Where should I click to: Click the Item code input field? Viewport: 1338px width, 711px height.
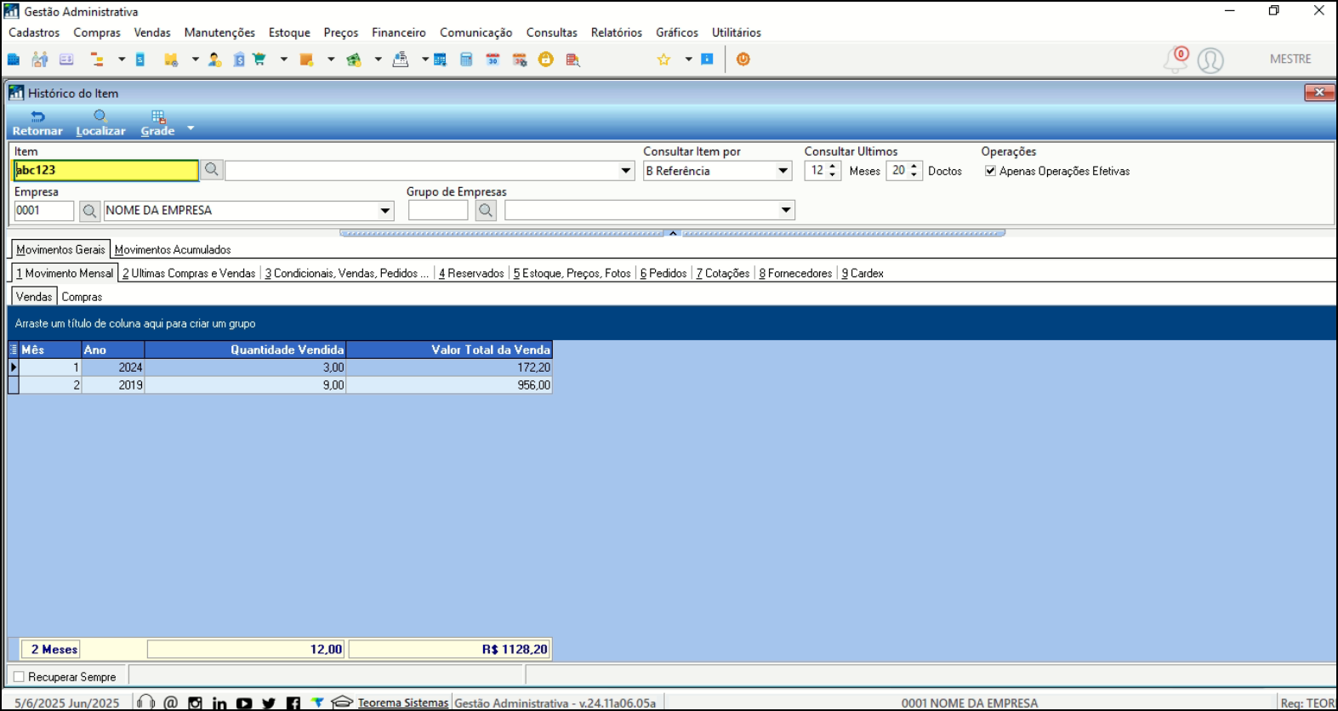point(106,170)
